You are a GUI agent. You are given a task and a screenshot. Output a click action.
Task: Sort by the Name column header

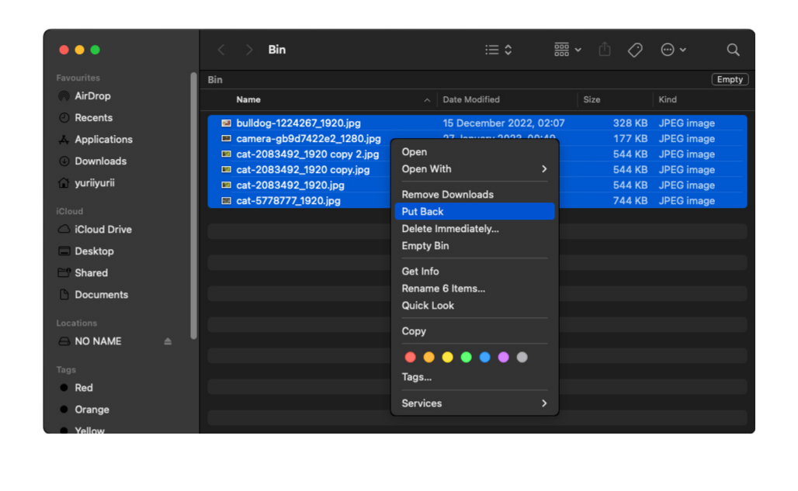tap(248, 100)
